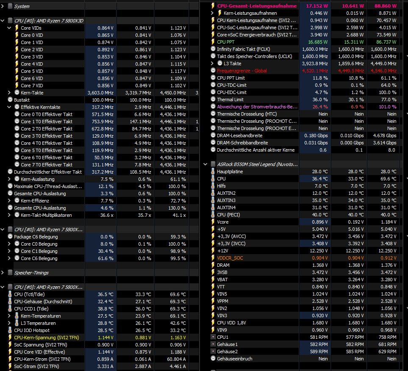Image resolution: width=408 pixels, height=371 pixels.
Task: Click the thermometer icon of Hauptplatine
Action: pos(213,172)
